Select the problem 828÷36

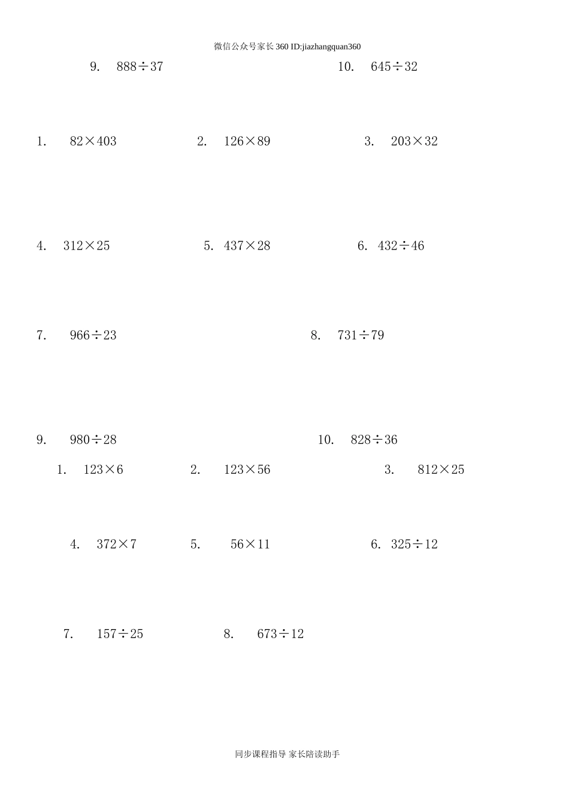point(374,440)
